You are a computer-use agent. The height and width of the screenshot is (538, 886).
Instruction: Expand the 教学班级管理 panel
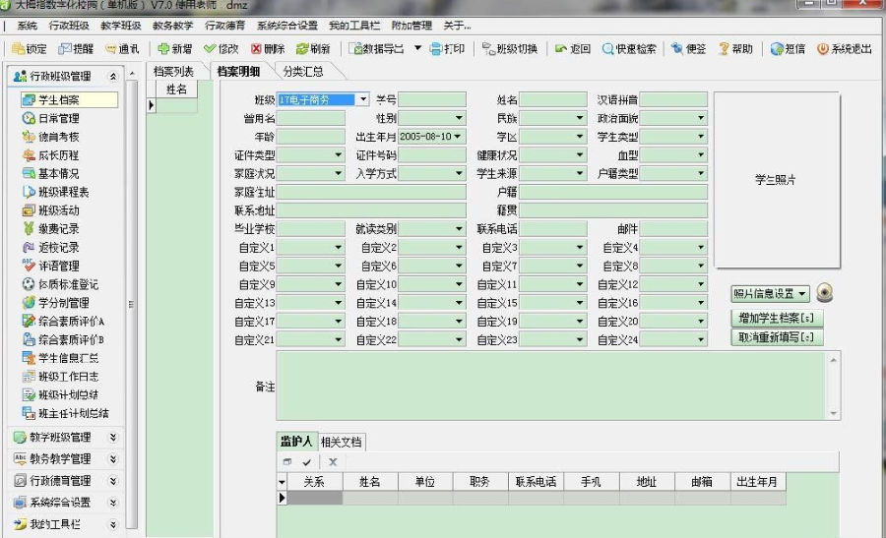pos(113,437)
